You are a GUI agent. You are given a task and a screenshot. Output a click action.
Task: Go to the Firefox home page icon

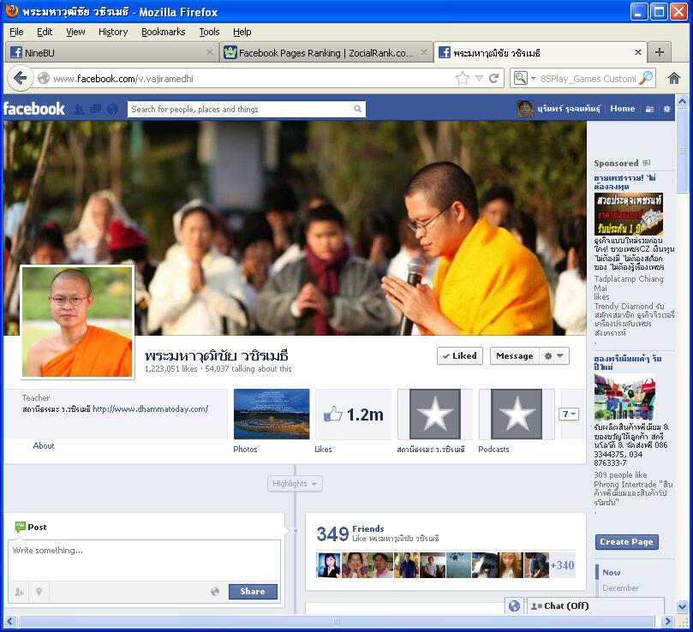674,78
